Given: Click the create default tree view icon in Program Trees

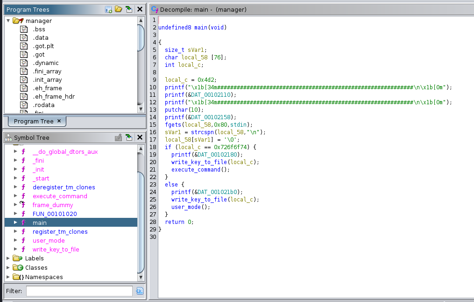Looking at the screenshot, I should point(108,9).
